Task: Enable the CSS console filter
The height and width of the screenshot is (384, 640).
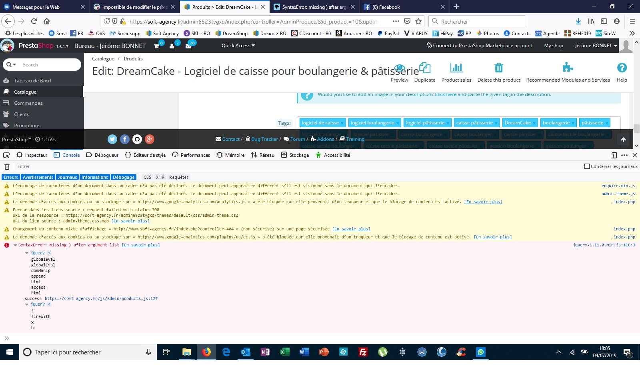Action: point(148,177)
